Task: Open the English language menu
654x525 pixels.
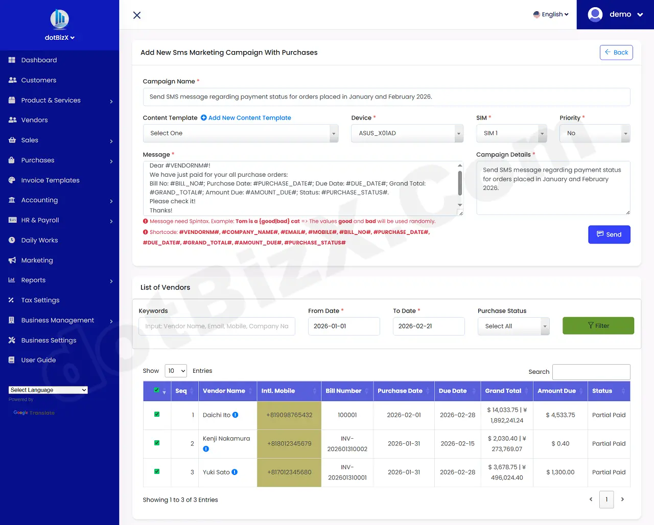Action: click(551, 14)
